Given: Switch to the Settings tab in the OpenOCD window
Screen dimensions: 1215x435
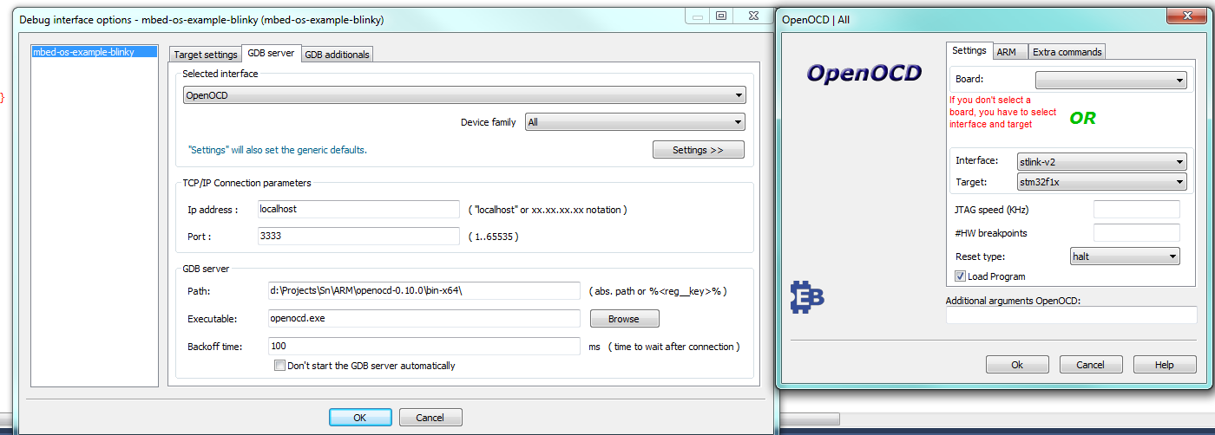Looking at the screenshot, I should click(969, 50).
